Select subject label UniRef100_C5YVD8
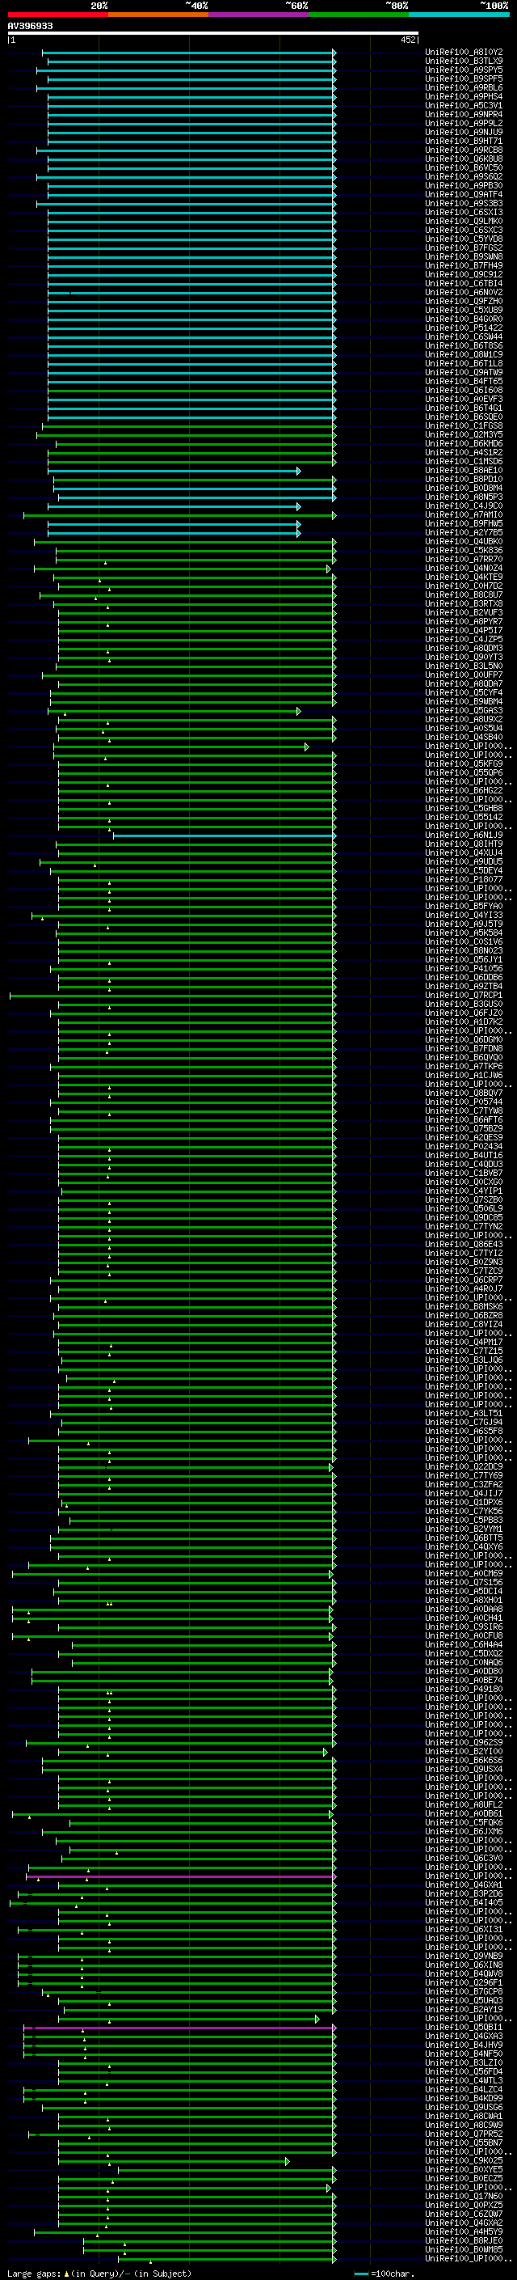The height and width of the screenshot is (2280, 517). click(464, 239)
